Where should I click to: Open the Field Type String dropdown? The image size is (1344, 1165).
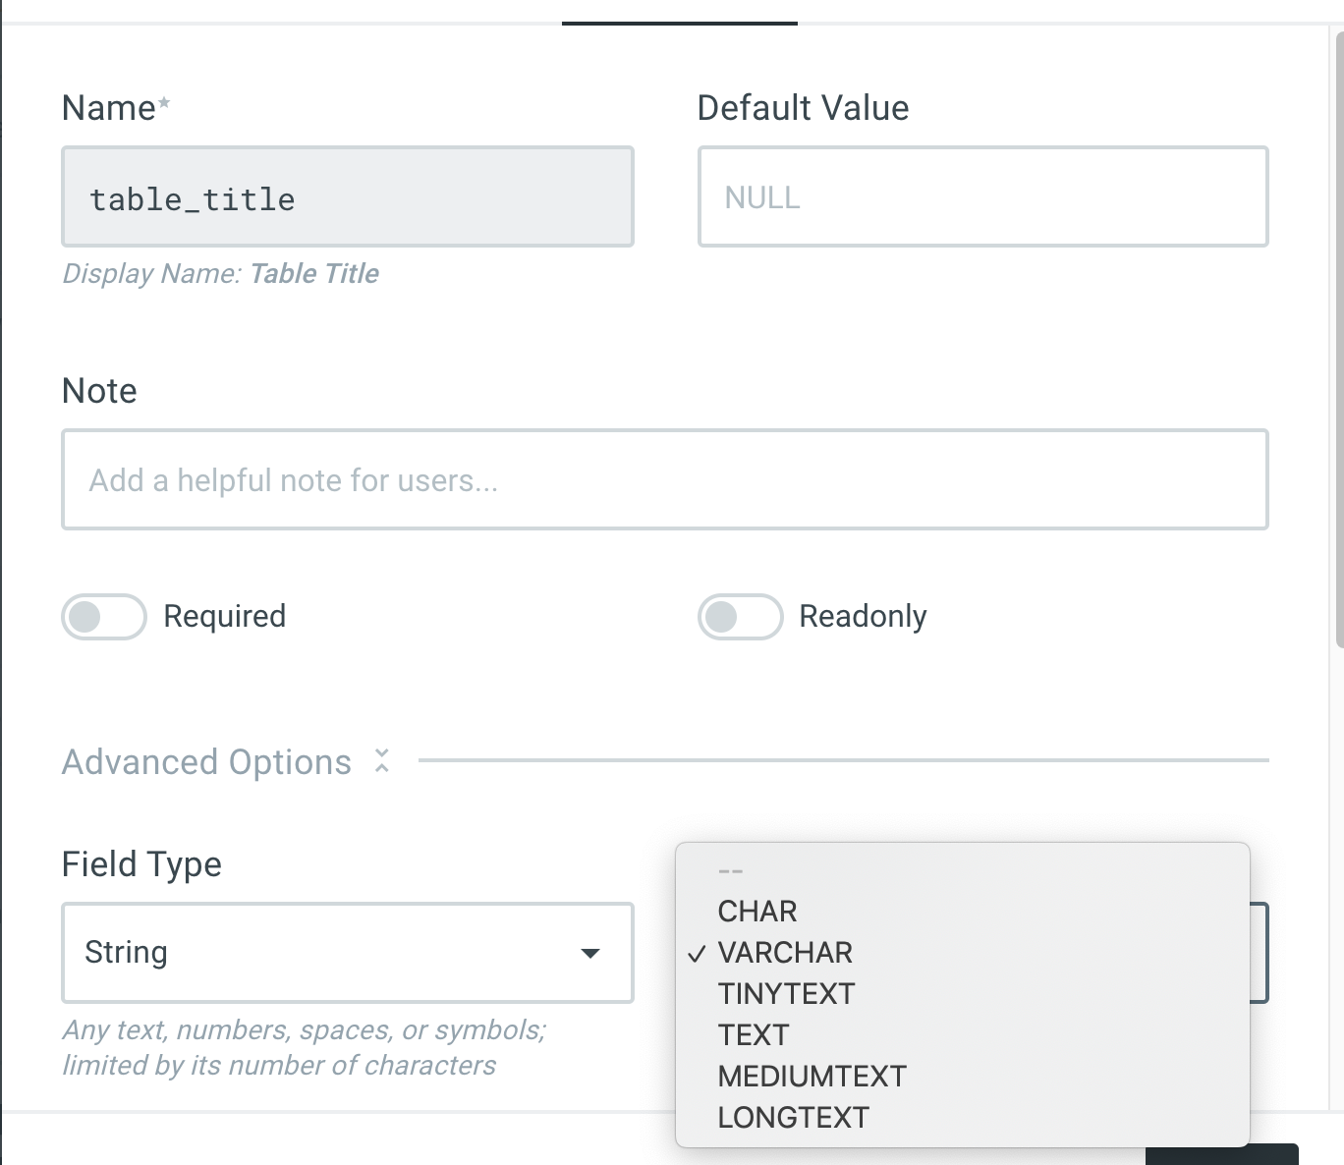tap(347, 953)
